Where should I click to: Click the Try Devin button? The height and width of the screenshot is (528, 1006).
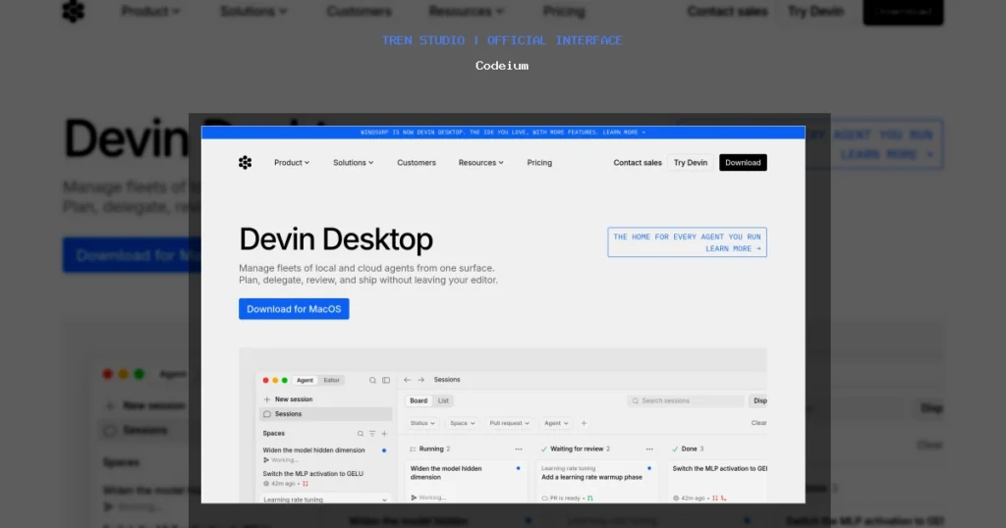point(691,163)
